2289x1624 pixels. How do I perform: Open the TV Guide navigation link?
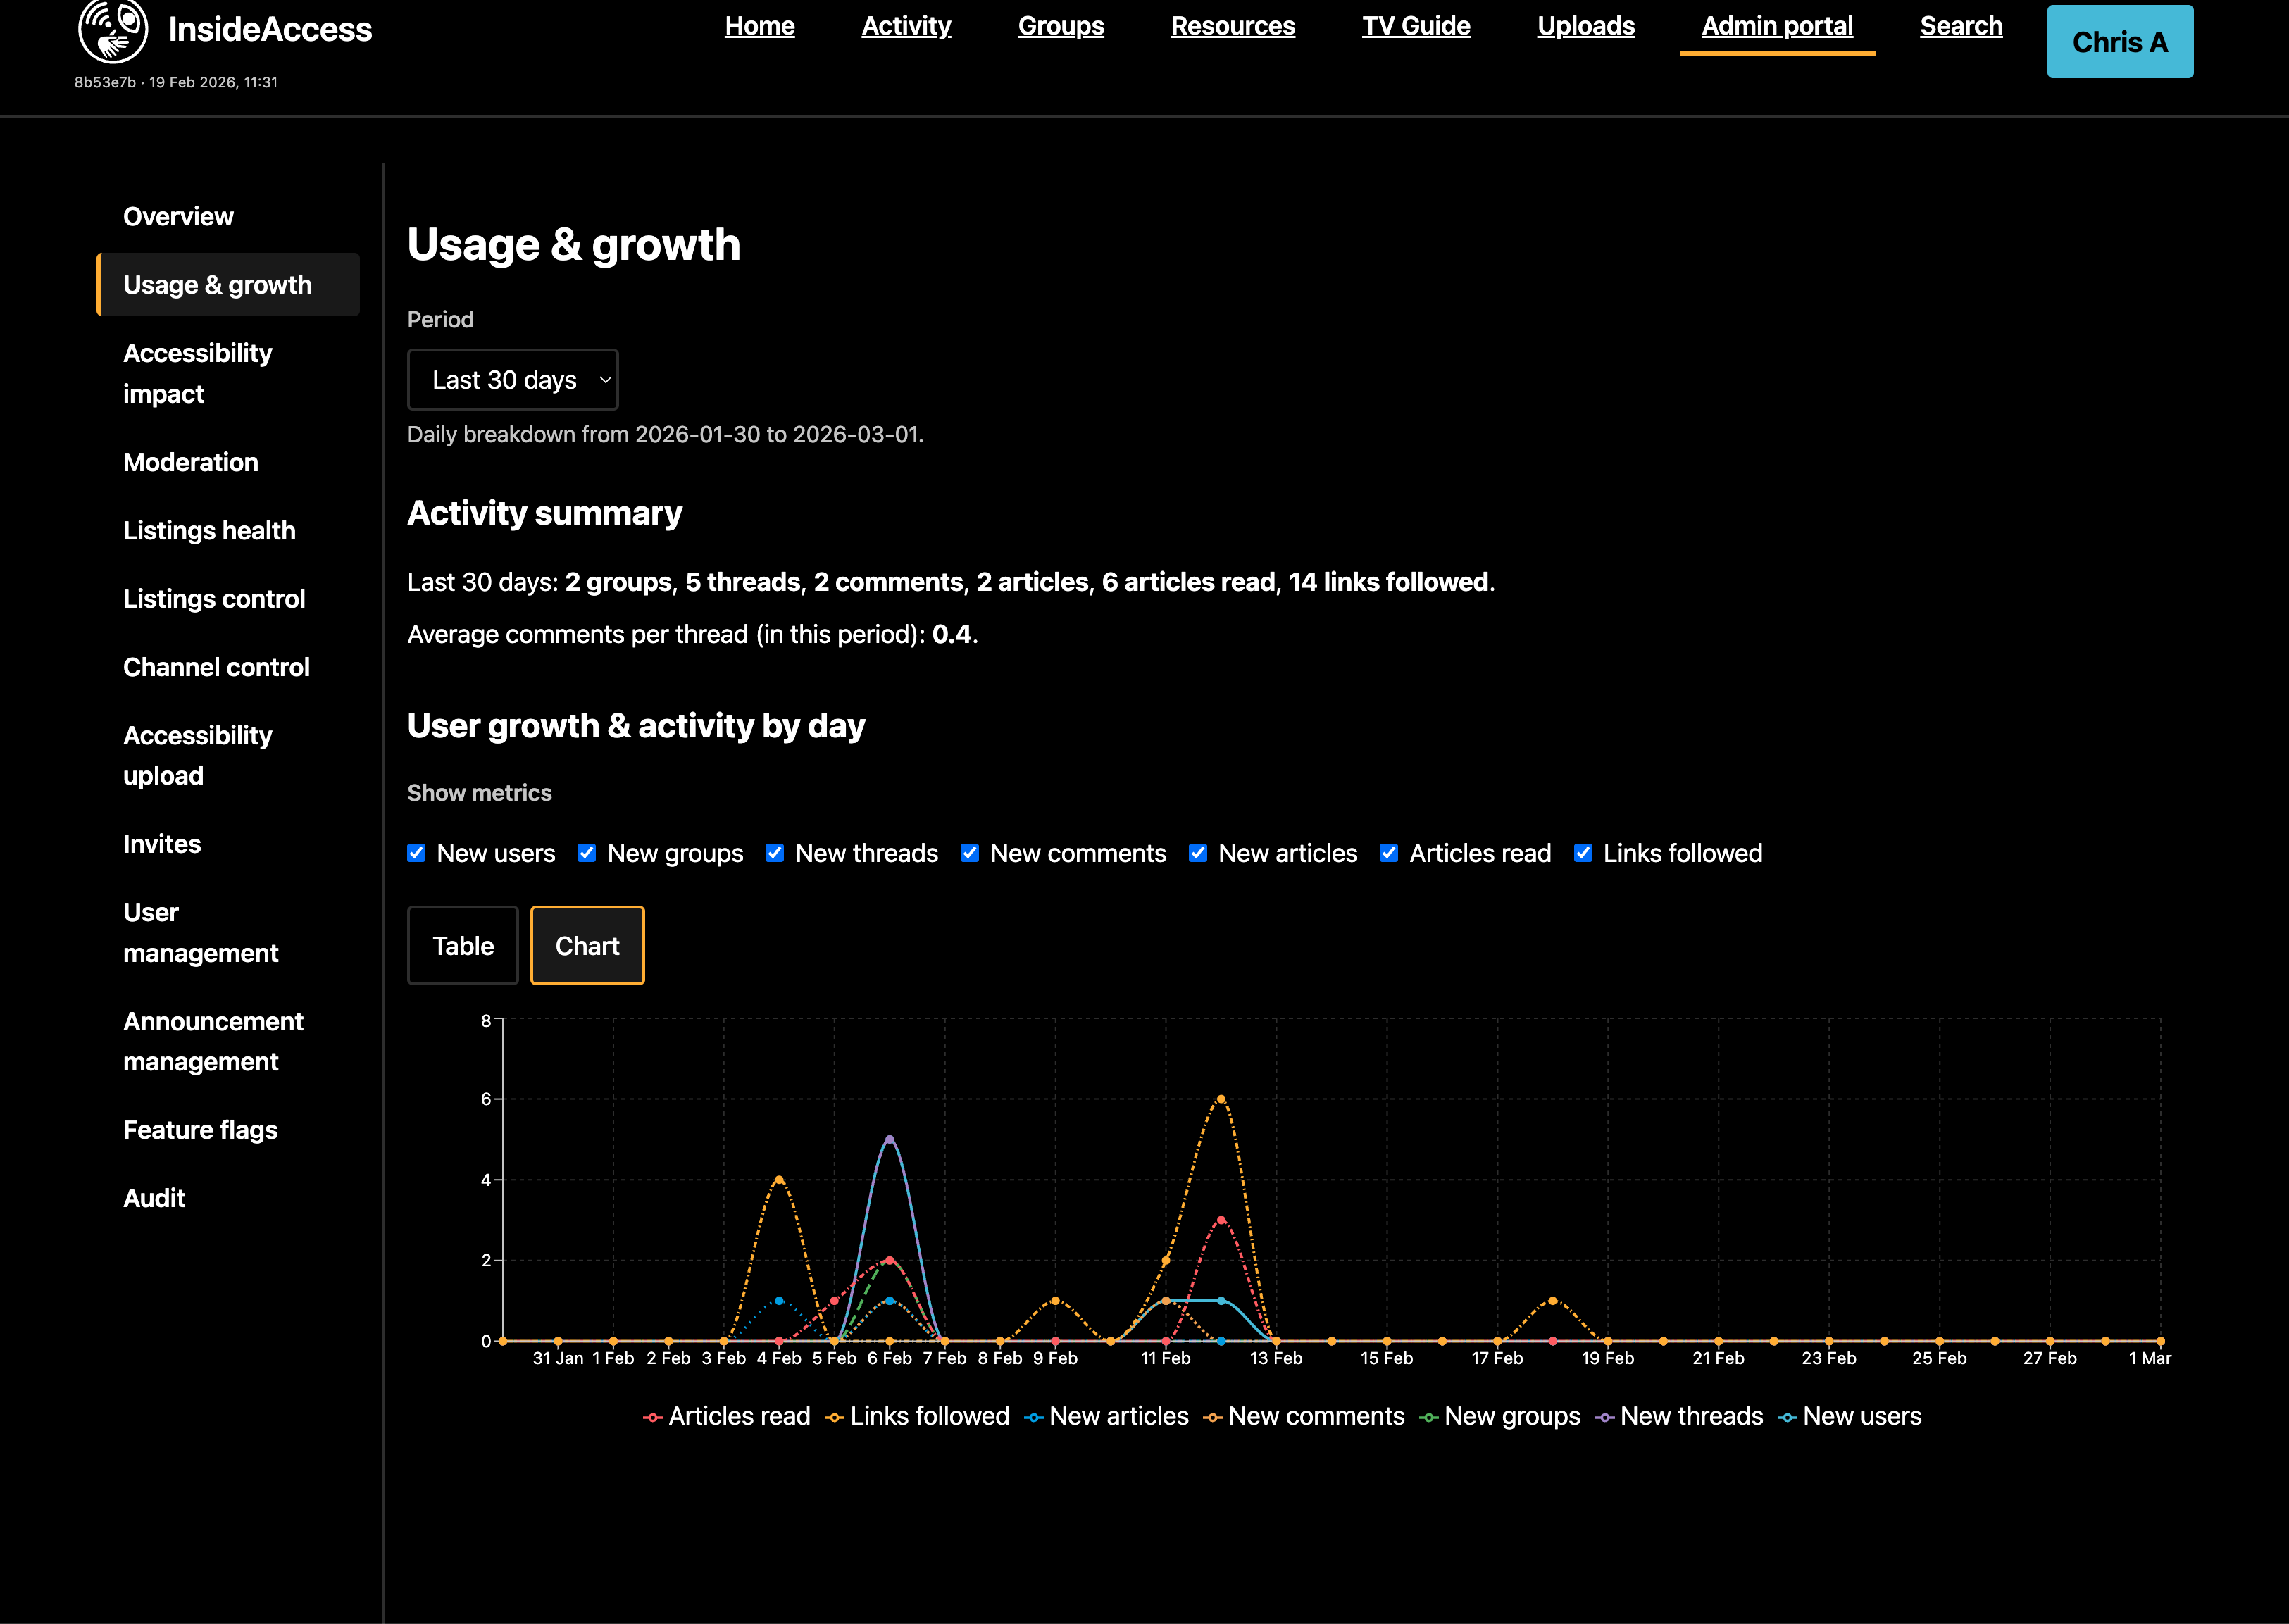coord(1415,26)
